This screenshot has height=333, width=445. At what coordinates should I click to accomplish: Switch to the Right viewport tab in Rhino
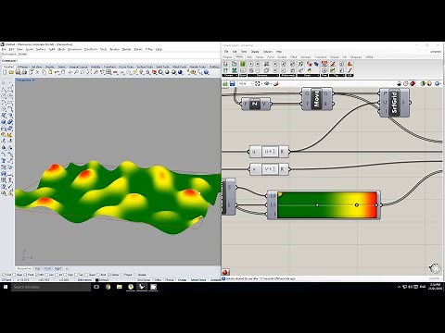coord(57,268)
